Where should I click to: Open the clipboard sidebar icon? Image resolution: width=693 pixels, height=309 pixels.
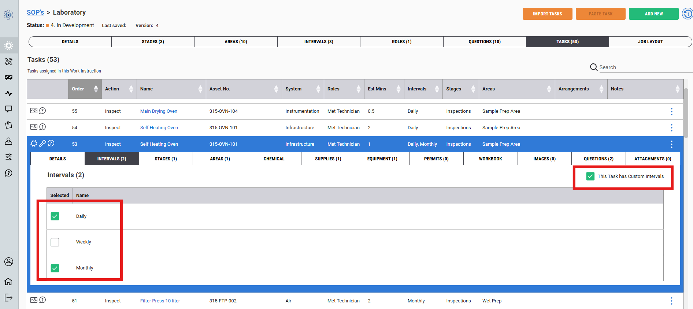(9, 125)
